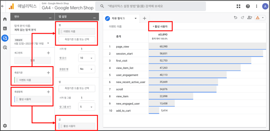This screenshot has height=131, width=270.
Task: Click the 시작 열 그룹 input field
Action: [87, 98]
